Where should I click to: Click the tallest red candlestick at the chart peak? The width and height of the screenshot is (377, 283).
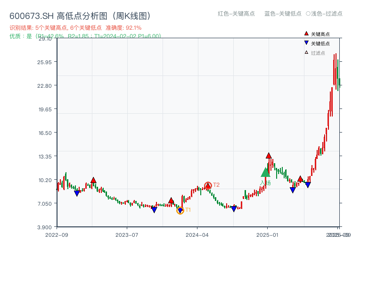pos(336,72)
